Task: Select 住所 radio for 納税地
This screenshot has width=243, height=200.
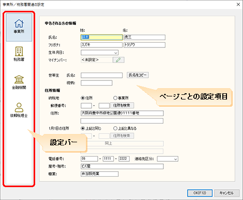Action: 83,98
